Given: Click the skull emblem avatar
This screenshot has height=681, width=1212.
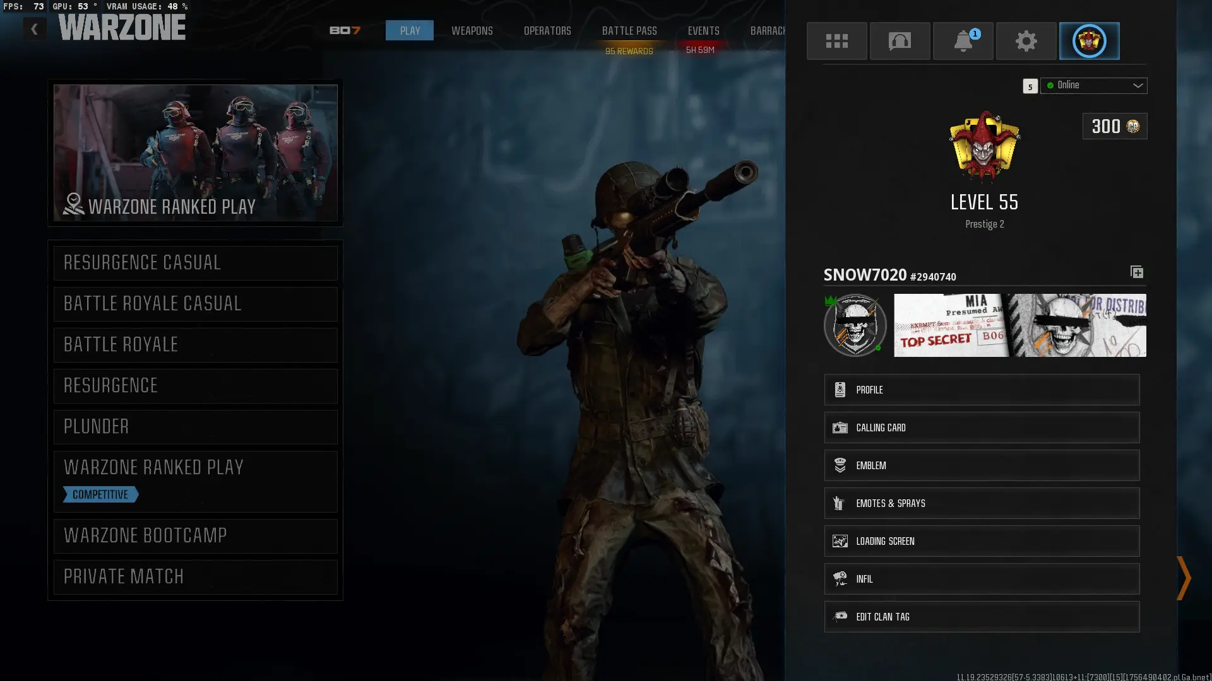Looking at the screenshot, I should (855, 325).
